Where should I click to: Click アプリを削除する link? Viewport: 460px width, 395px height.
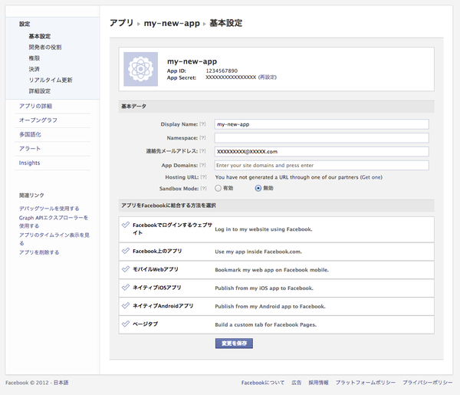[39, 252]
